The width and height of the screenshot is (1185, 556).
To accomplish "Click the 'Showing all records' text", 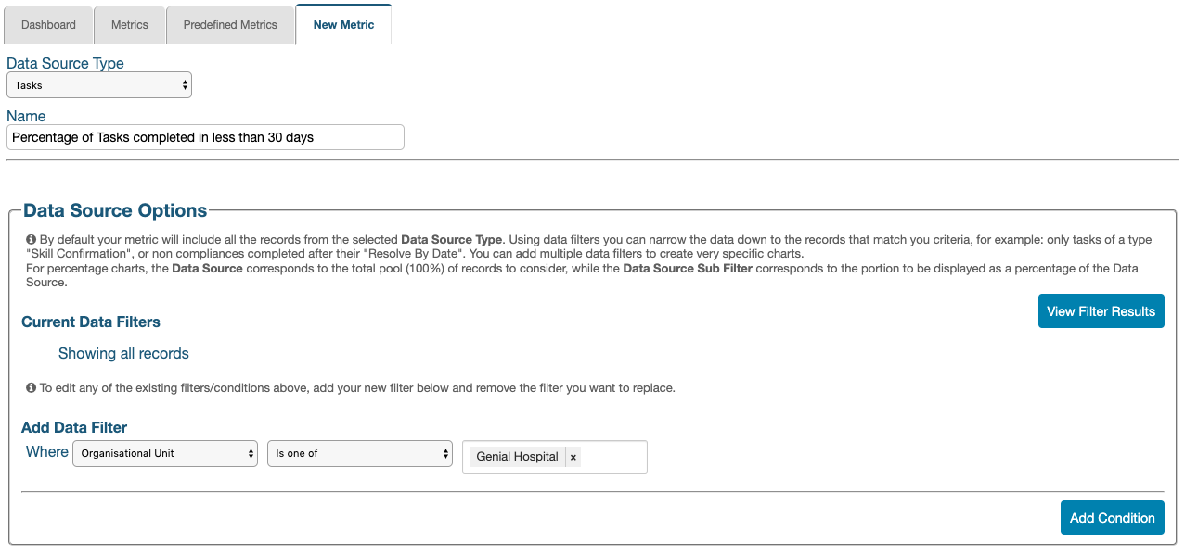I will click(123, 353).
